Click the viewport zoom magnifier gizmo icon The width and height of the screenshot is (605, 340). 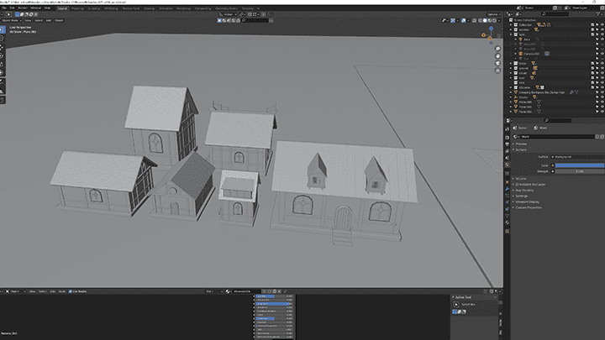pos(497,49)
